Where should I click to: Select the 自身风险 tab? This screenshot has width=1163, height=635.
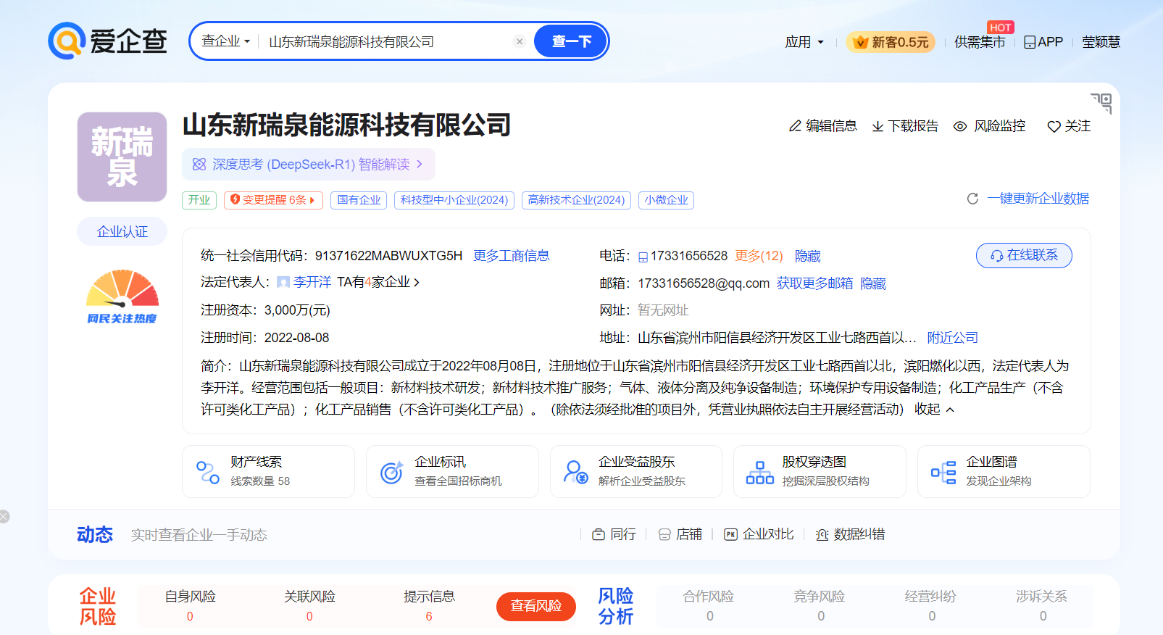(x=190, y=606)
